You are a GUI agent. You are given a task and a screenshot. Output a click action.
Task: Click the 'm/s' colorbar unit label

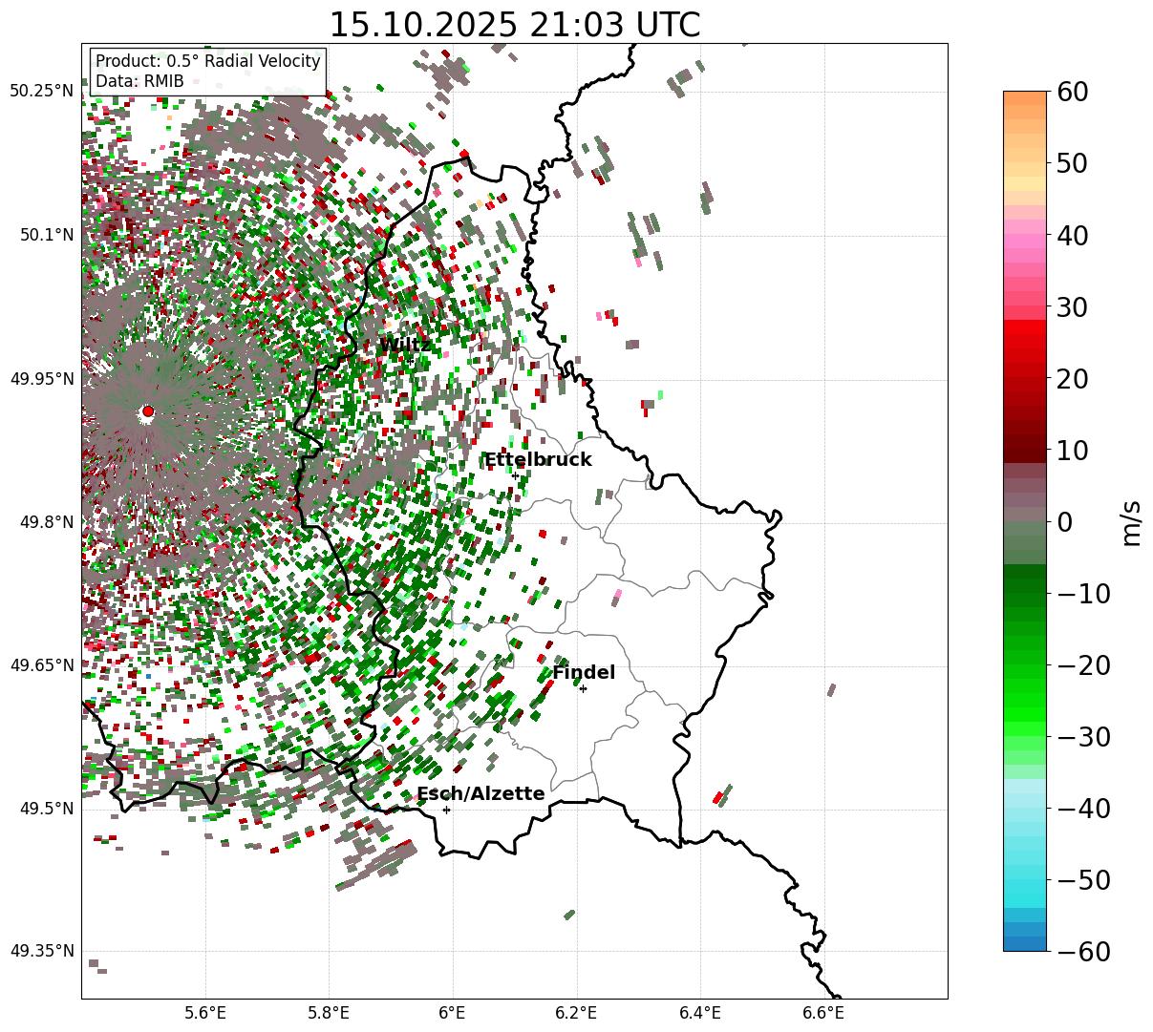tap(1132, 521)
